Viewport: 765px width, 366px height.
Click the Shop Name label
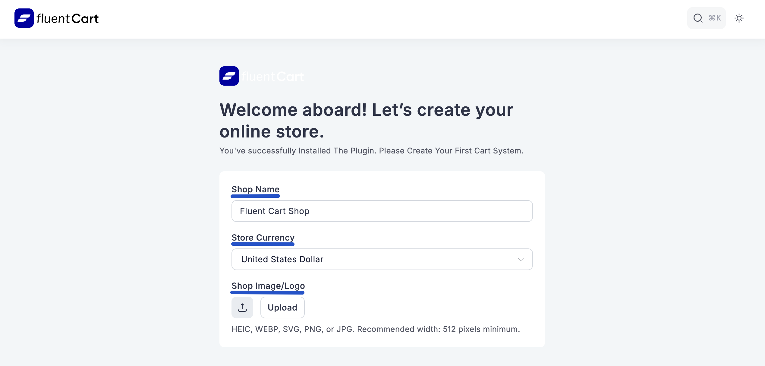[255, 189]
